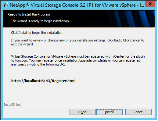Viewport: 158px width, 121px height.
Task: Select the 'Ready to Install the Program' heading
Action: click(x=29, y=14)
